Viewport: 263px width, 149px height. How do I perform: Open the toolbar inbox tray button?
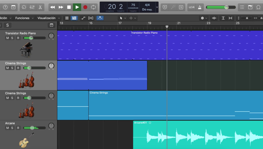point(13,7)
